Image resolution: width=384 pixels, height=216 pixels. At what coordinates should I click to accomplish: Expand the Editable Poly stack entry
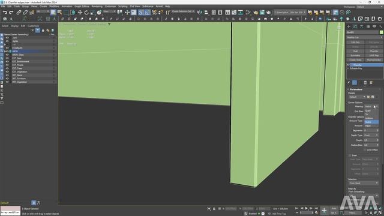(348, 68)
